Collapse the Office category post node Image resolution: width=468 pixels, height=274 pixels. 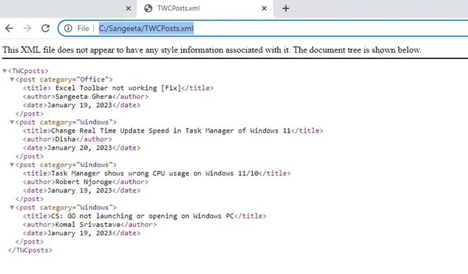click(x=11, y=80)
